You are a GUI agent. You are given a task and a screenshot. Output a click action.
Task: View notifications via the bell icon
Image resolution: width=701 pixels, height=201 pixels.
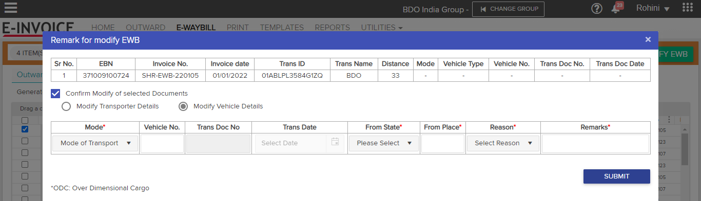[616, 8]
